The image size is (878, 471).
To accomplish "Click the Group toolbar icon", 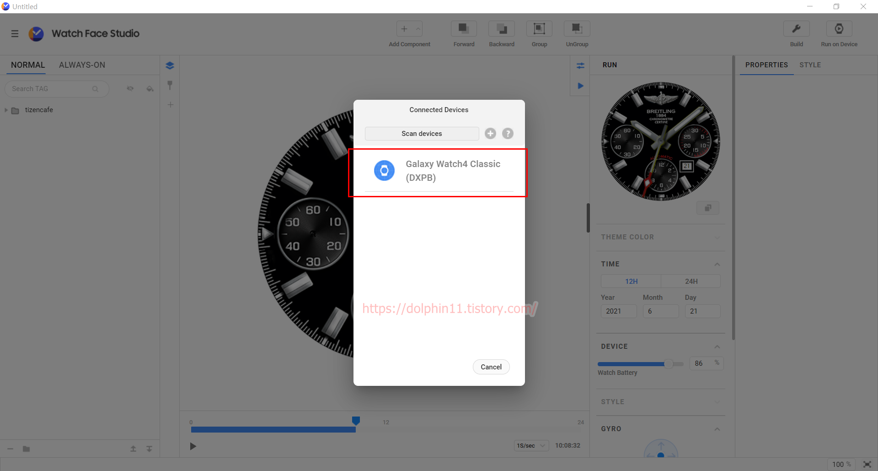I will 539,28.
